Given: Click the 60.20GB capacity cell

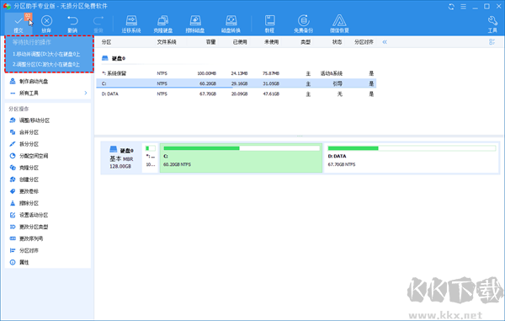Looking at the screenshot, I should [208, 83].
